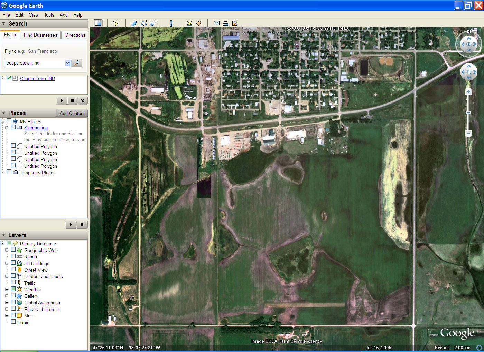The width and height of the screenshot is (484, 352).
Task: Open the File menu
Action: coord(6,15)
